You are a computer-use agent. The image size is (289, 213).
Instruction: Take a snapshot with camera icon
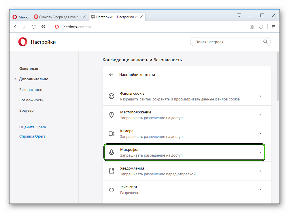click(x=252, y=27)
